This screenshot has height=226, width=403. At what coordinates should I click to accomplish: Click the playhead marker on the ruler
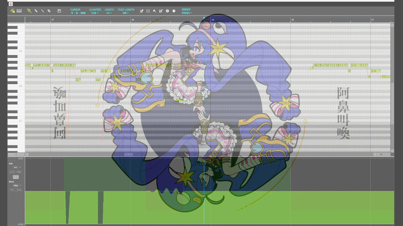(x=204, y=18)
